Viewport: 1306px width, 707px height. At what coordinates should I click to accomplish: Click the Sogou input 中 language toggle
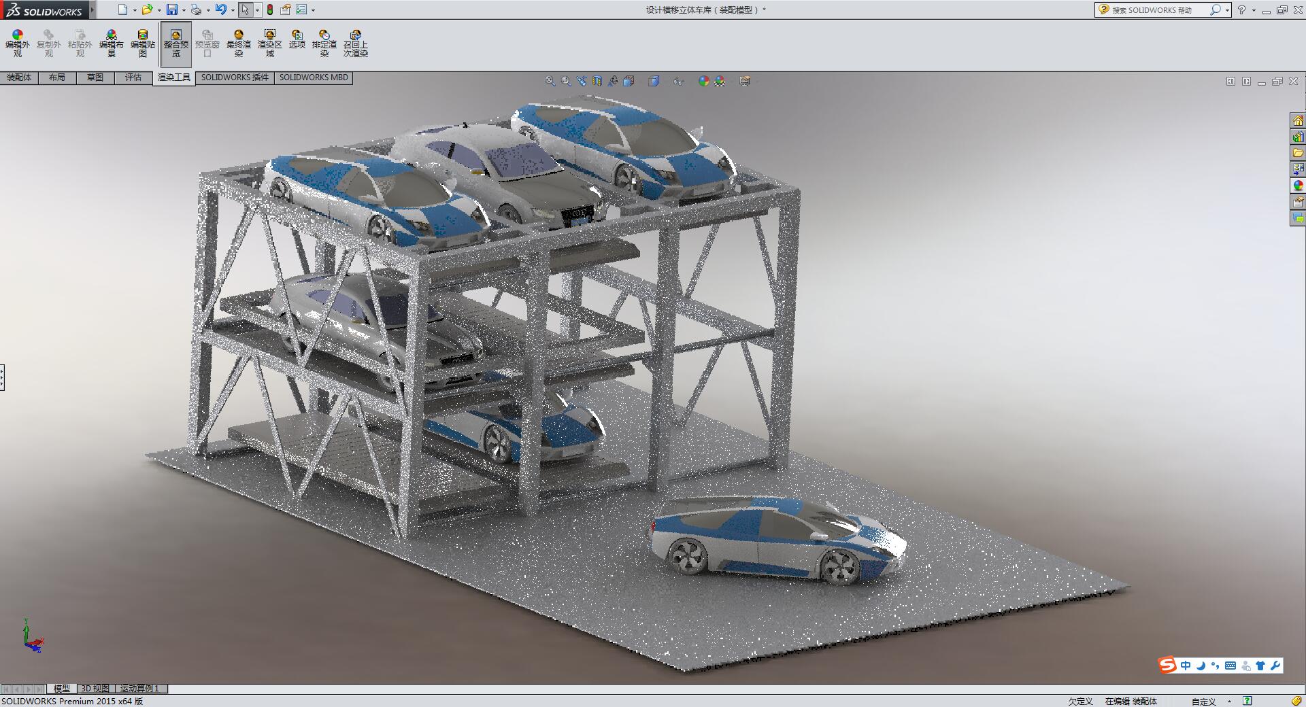(1186, 666)
